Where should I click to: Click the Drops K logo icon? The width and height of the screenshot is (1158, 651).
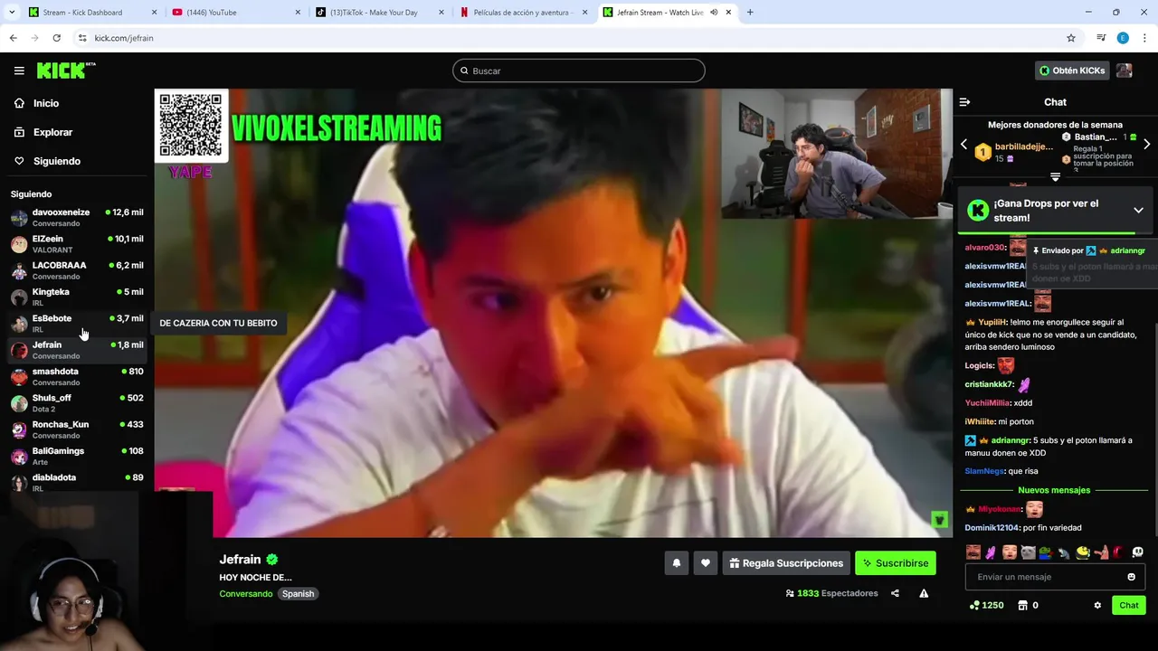(x=977, y=211)
